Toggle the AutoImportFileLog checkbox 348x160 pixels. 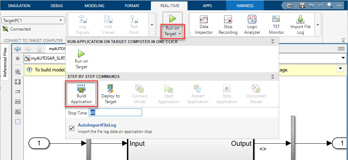[72, 128]
